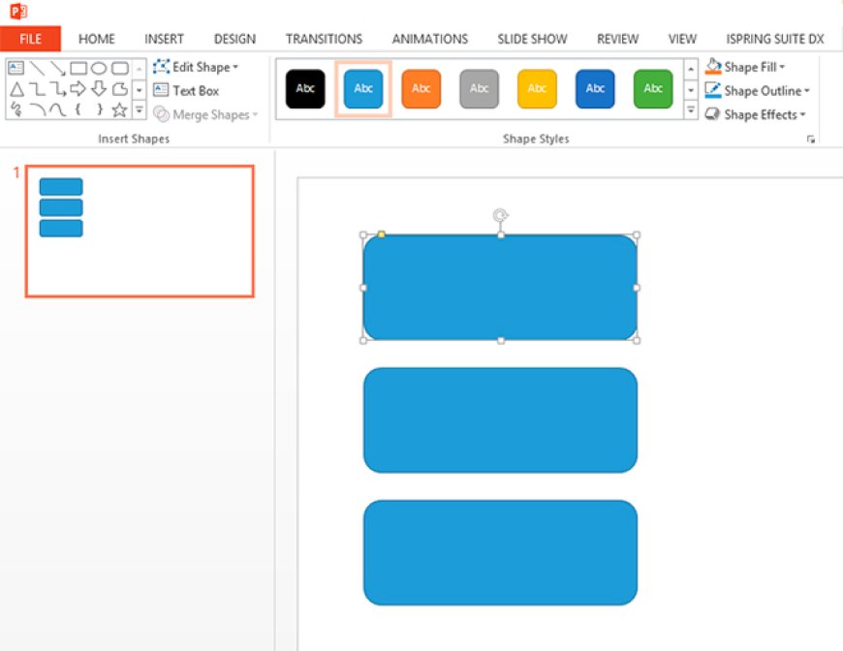This screenshot has height=651, width=843.
Task: Select the rounded rectangle shape tool
Action: [119, 69]
